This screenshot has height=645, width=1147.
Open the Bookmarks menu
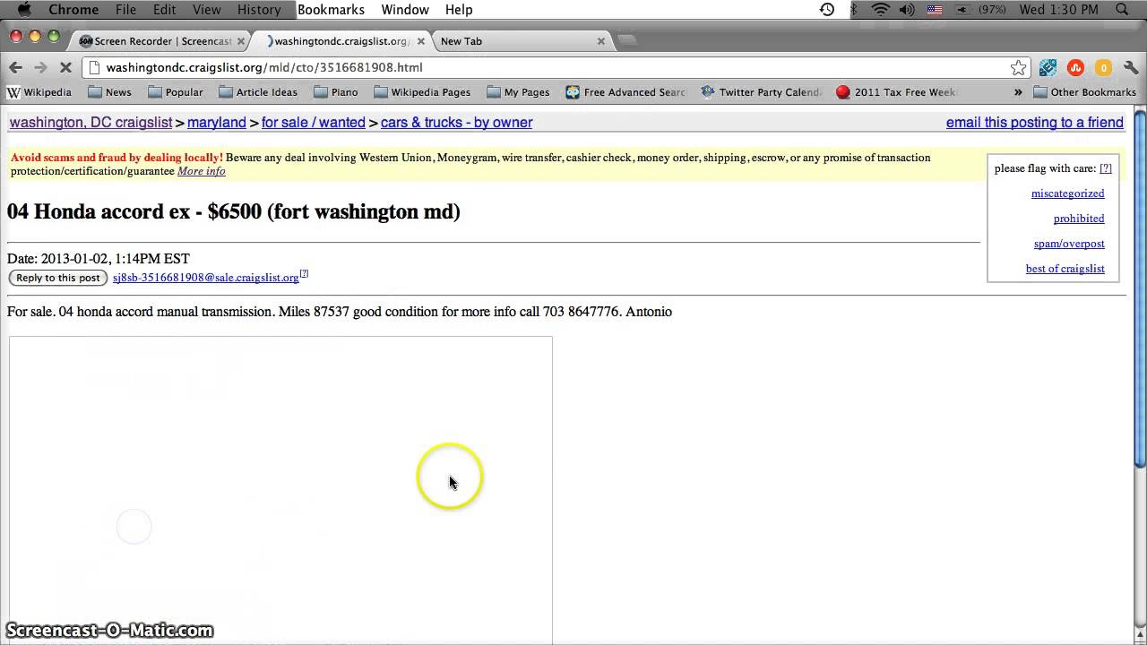pyautogui.click(x=331, y=10)
